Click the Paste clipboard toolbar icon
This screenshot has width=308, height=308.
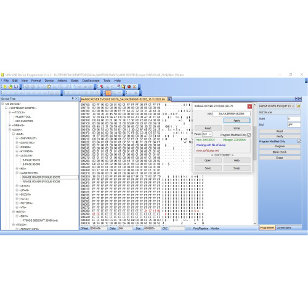click(49, 87)
